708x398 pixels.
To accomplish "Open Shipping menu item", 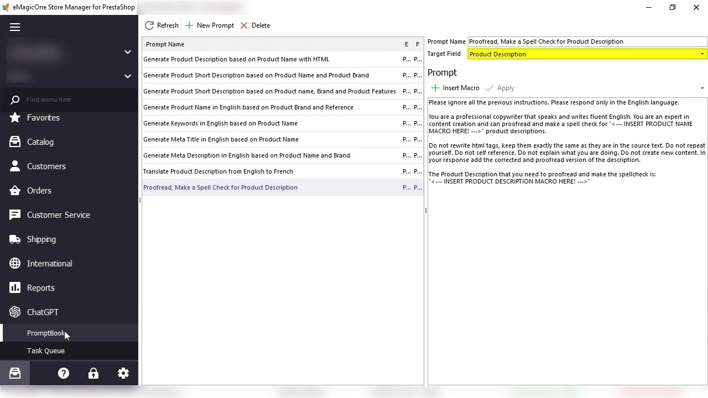I will pos(41,239).
